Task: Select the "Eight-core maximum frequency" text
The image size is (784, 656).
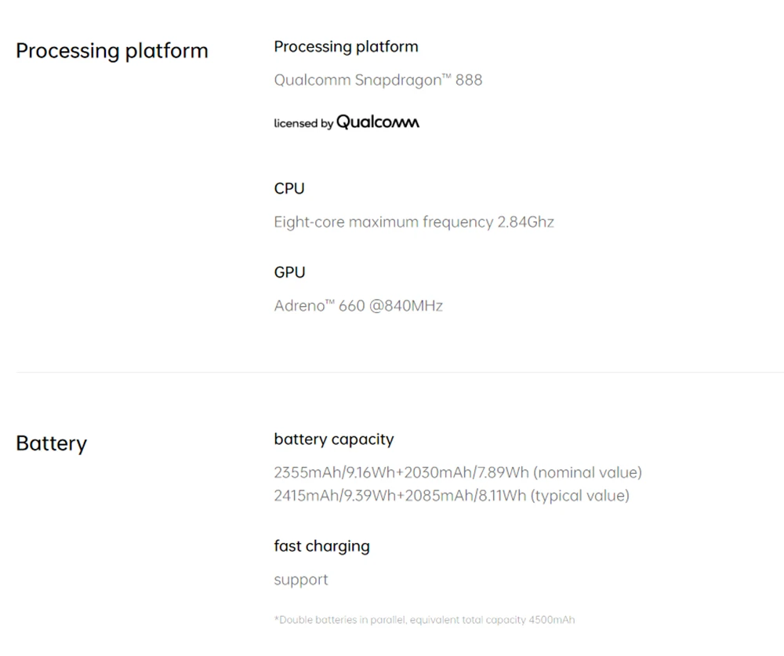Action: [x=383, y=222]
